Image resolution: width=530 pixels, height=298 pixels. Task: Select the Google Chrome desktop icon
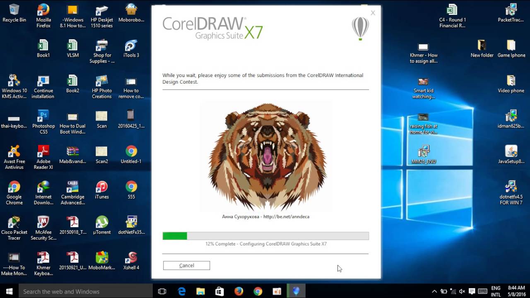point(14,193)
